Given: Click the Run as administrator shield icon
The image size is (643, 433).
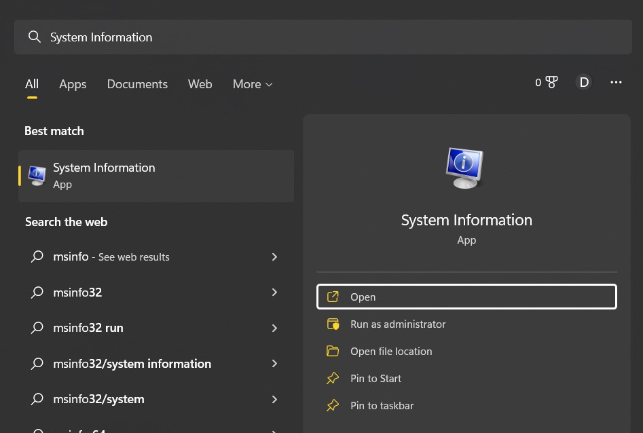Looking at the screenshot, I should click(x=333, y=324).
